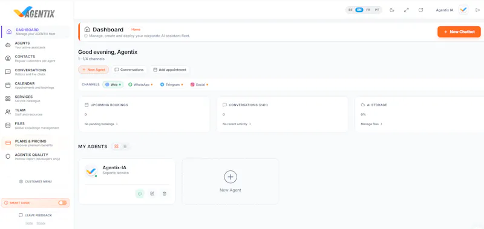Click Leave Feedback
This screenshot has height=229, width=484.
click(x=35, y=215)
